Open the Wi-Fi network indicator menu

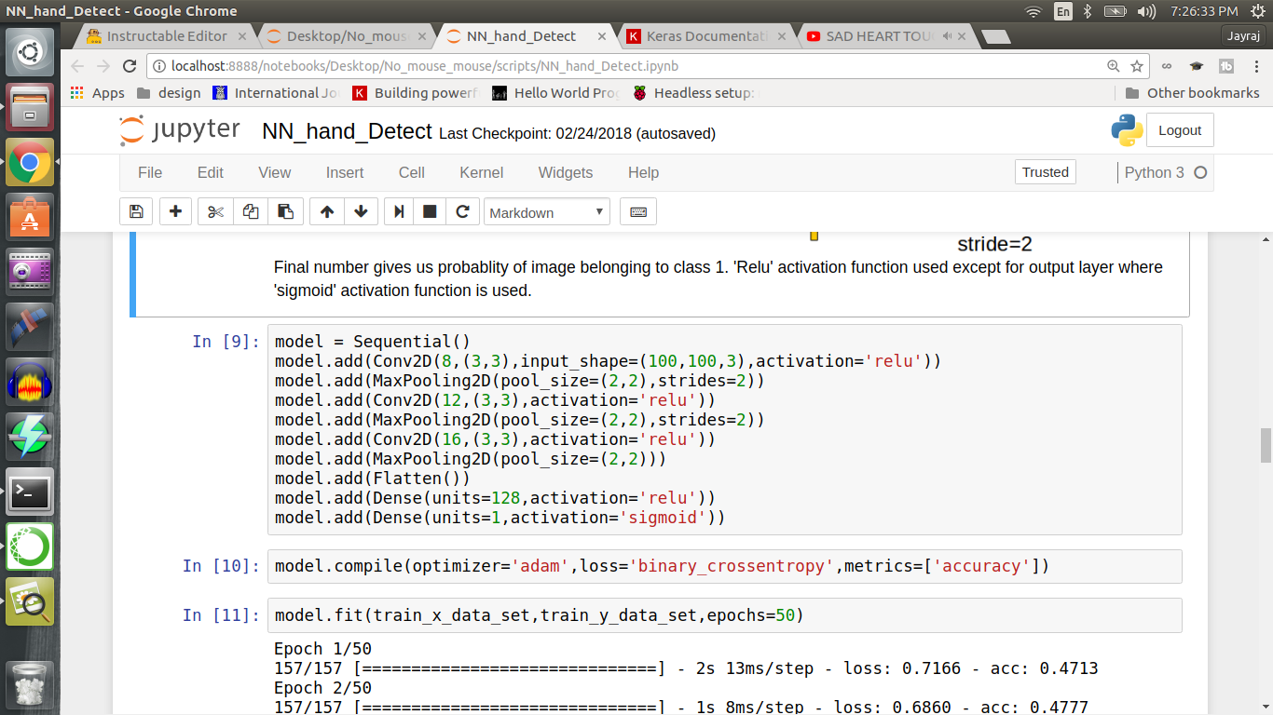[x=1033, y=11]
